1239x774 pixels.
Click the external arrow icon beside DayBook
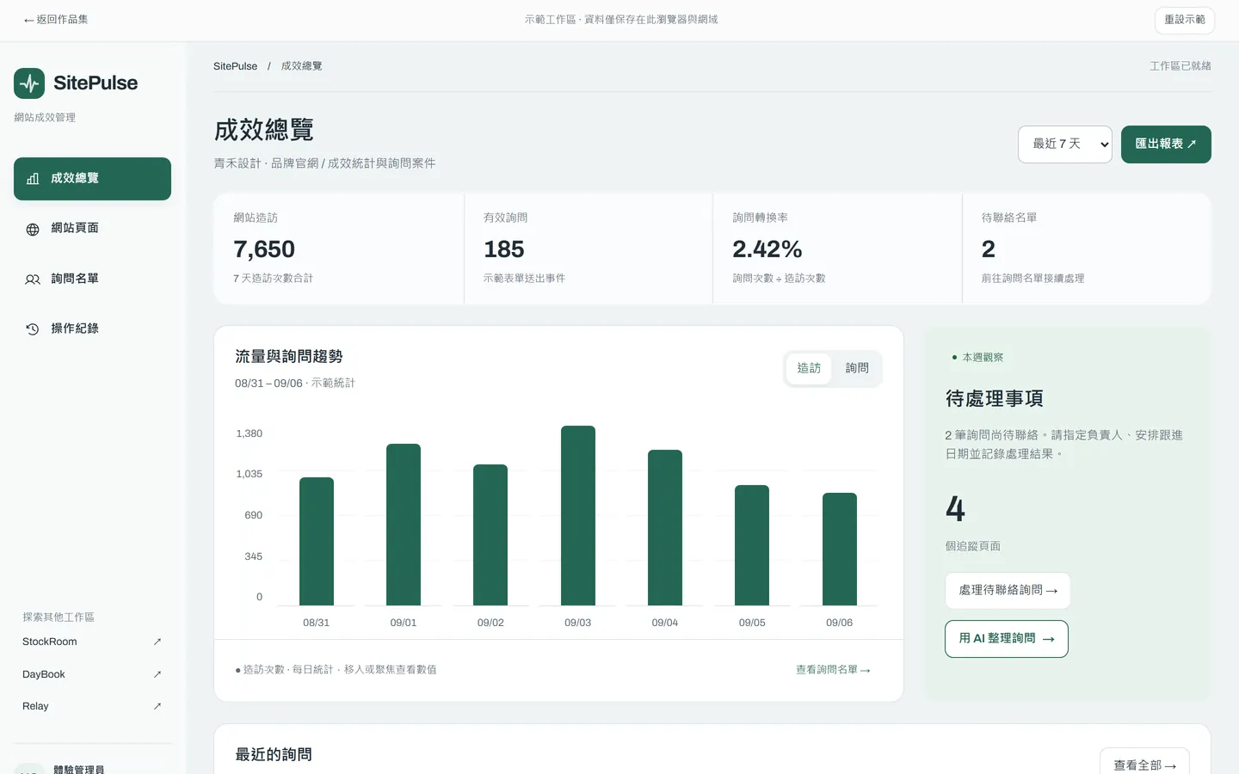click(x=157, y=674)
